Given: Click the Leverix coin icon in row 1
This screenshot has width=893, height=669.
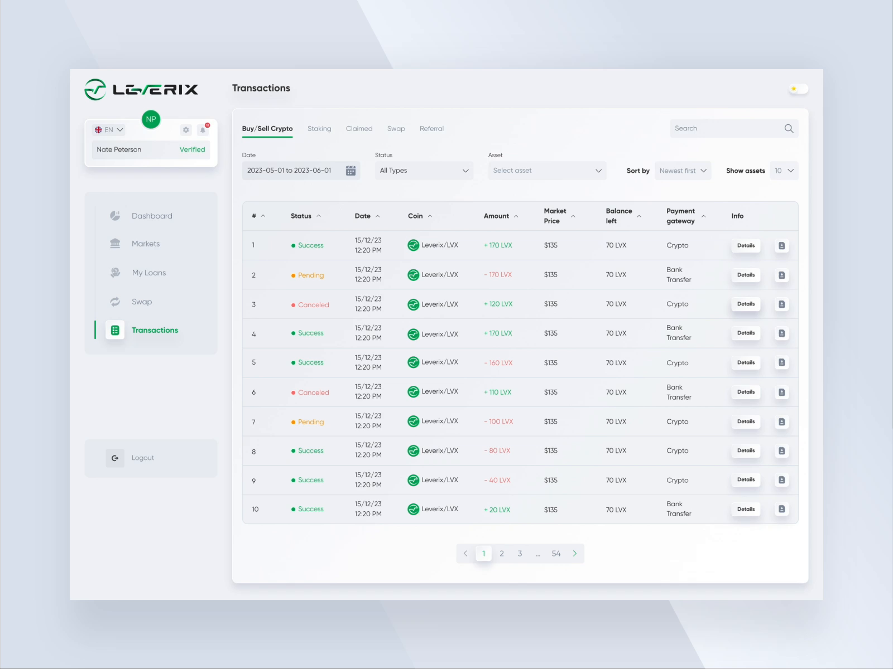Looking at the screenshot, I should [413, 245].
